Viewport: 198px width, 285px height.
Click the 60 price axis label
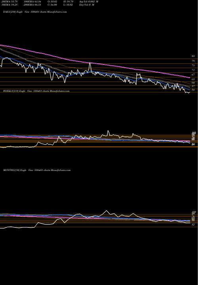(193, 83)
